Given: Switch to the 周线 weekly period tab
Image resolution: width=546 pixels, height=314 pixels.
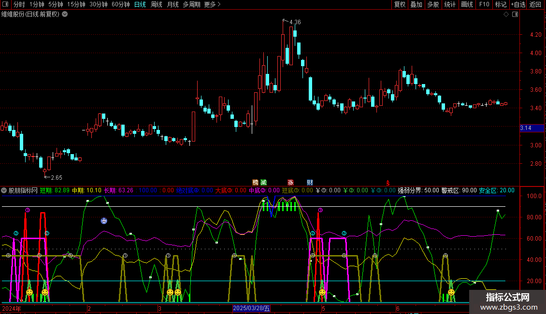Looking at the screenshot, I should point(157,5).
